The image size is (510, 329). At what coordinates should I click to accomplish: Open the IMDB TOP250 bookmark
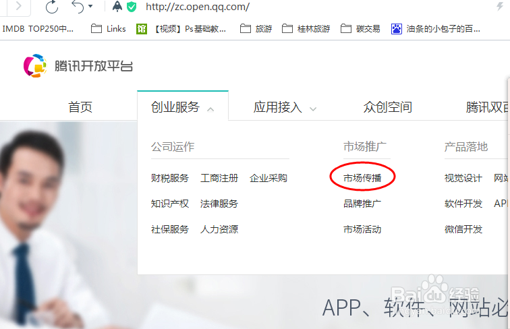click(38, 29)
